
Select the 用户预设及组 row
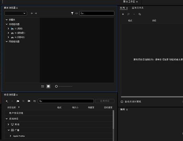click(59, 113)
